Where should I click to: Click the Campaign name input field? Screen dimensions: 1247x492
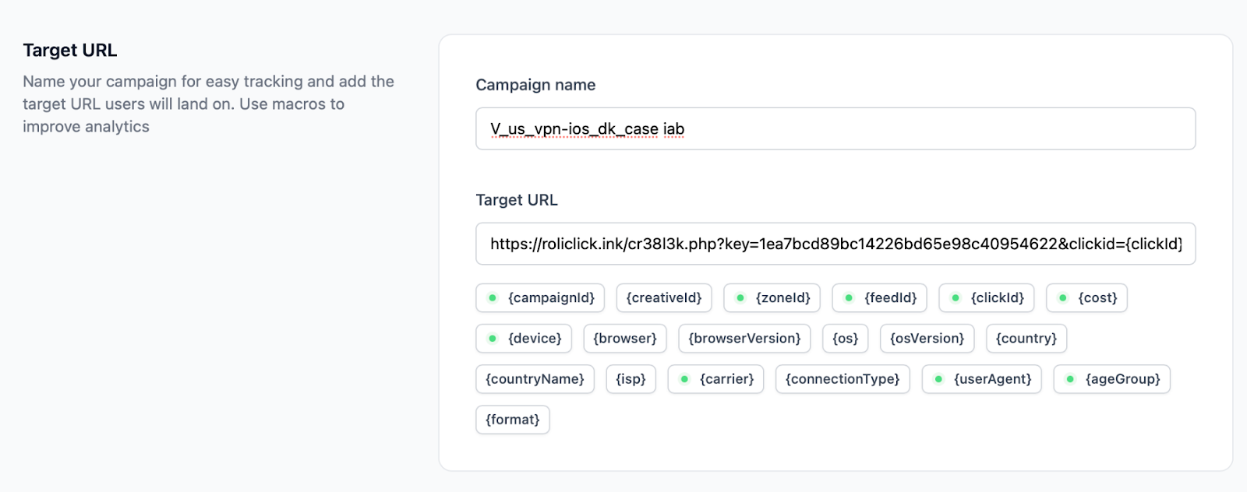(x=835, y=129)
